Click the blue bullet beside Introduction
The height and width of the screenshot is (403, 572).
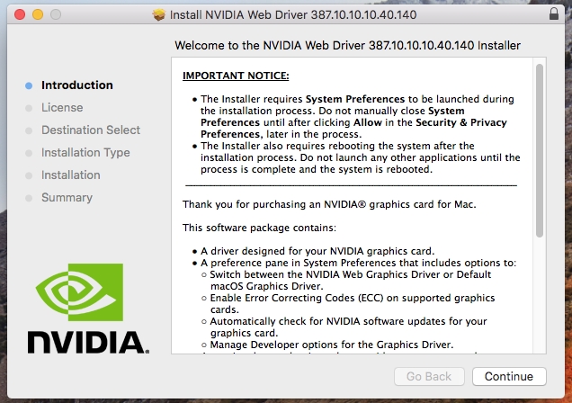point(29,85)
